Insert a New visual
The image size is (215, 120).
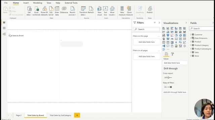99,11
